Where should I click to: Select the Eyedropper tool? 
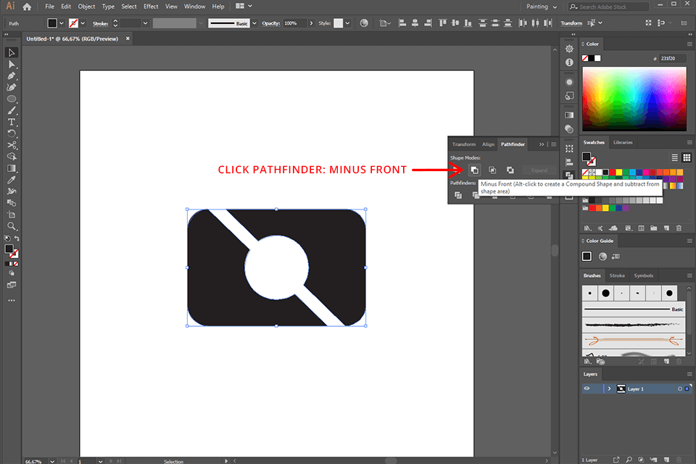11,180
